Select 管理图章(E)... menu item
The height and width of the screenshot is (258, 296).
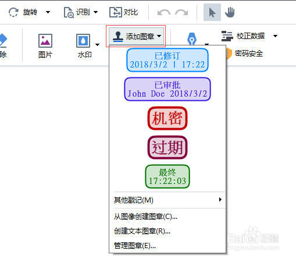pyautogui.click(x=167, y=246)
